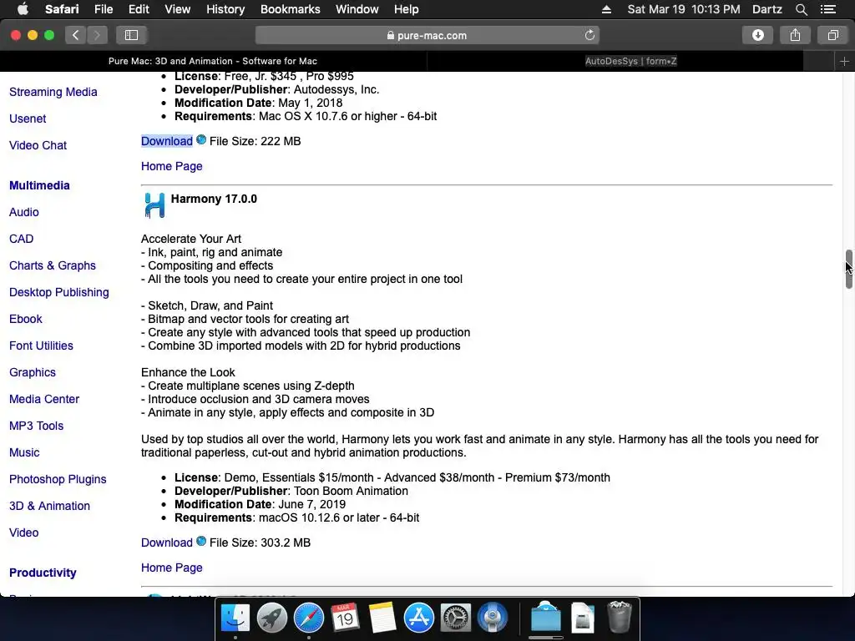Open the Window menu
This screenshot has height=641, width=855.
357,9
